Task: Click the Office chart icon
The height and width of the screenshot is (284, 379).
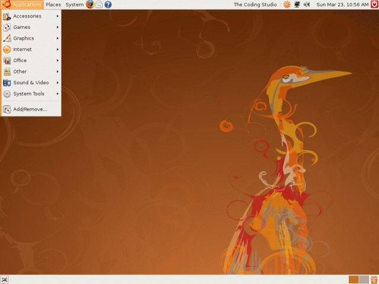Action: point(7,60)
